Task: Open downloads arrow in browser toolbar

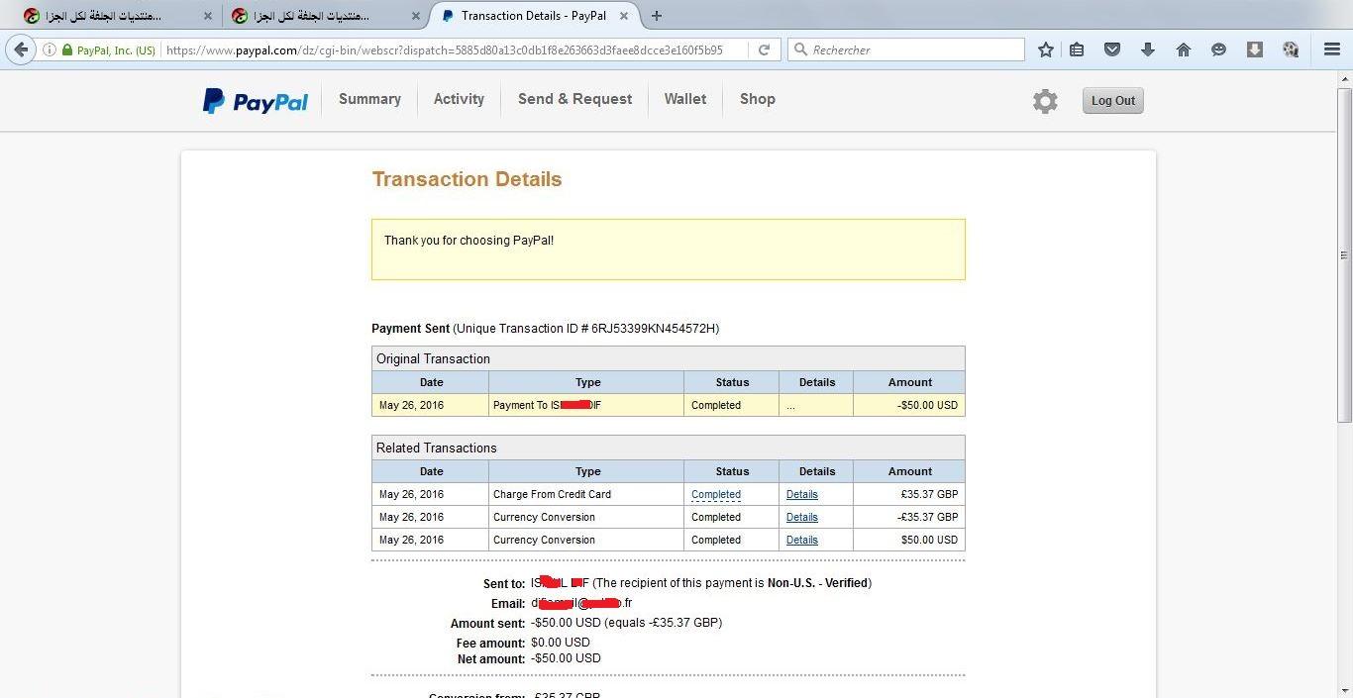Action: tap(1148, 50)
